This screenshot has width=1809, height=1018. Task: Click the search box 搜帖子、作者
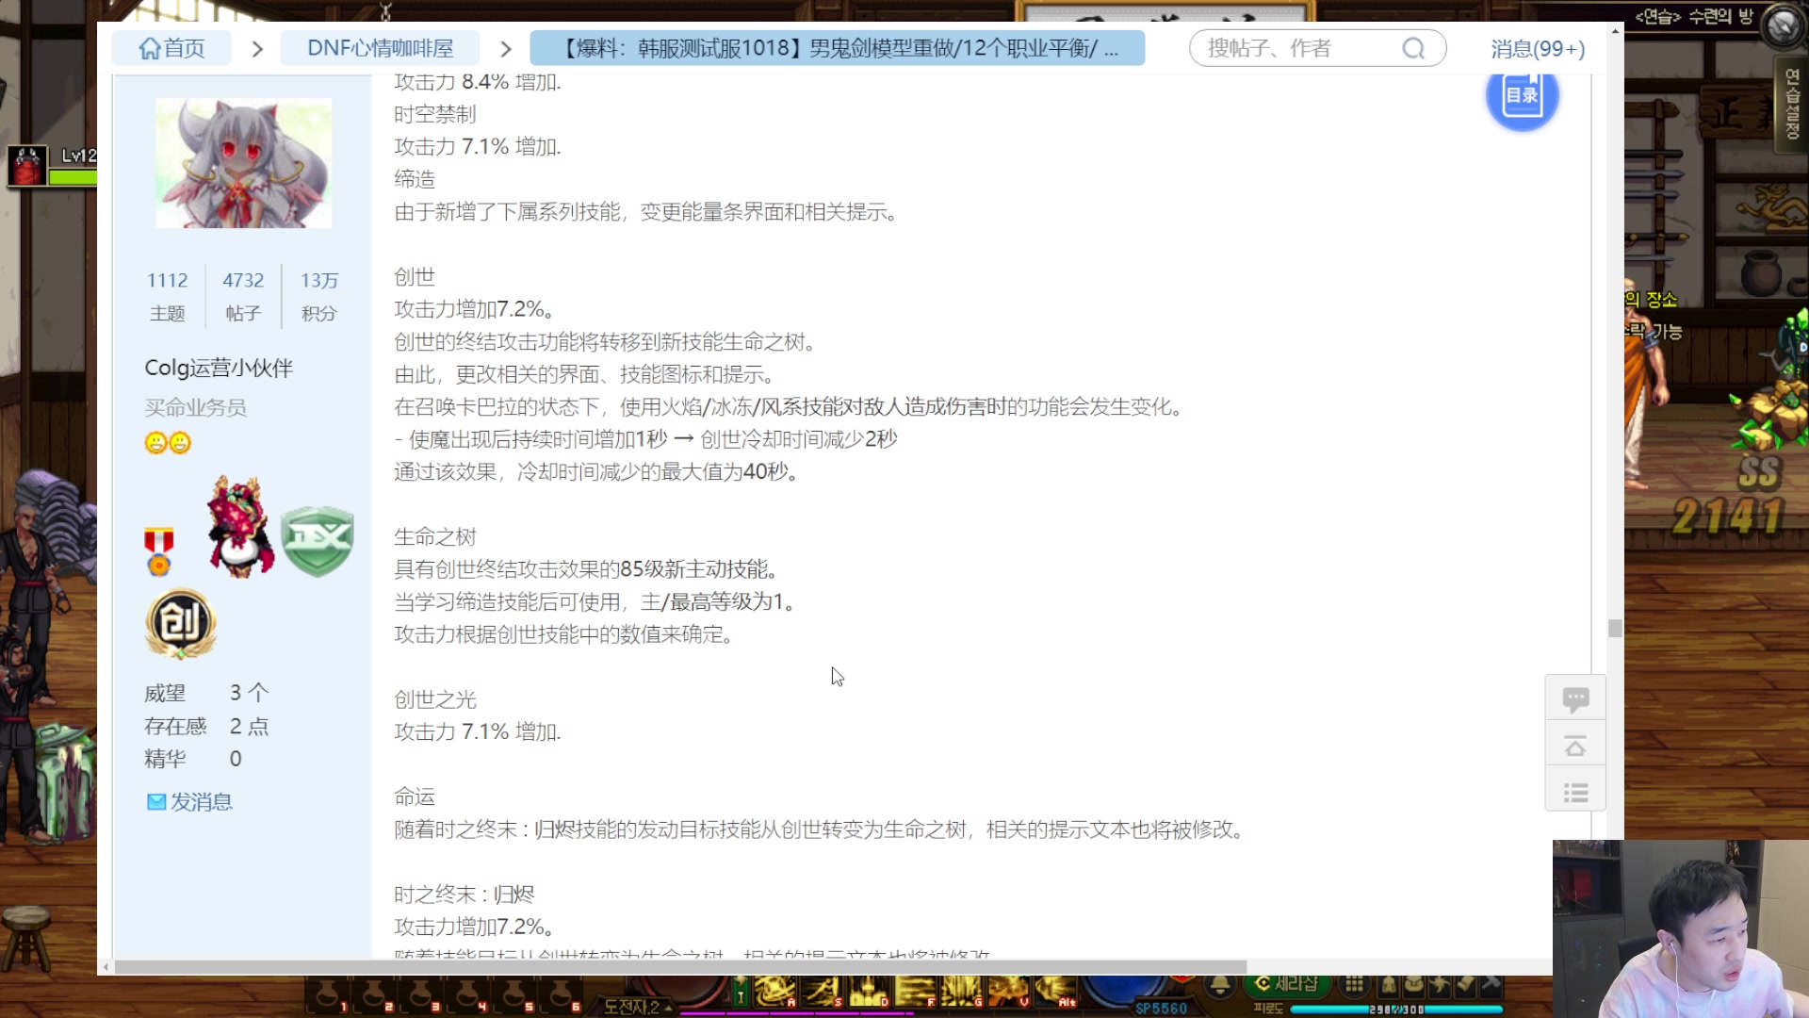[x=1300, y=48]
